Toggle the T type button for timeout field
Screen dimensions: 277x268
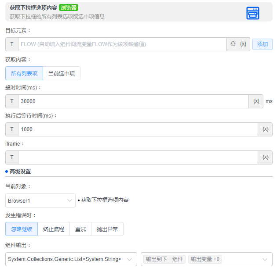[x=12, y=101]
